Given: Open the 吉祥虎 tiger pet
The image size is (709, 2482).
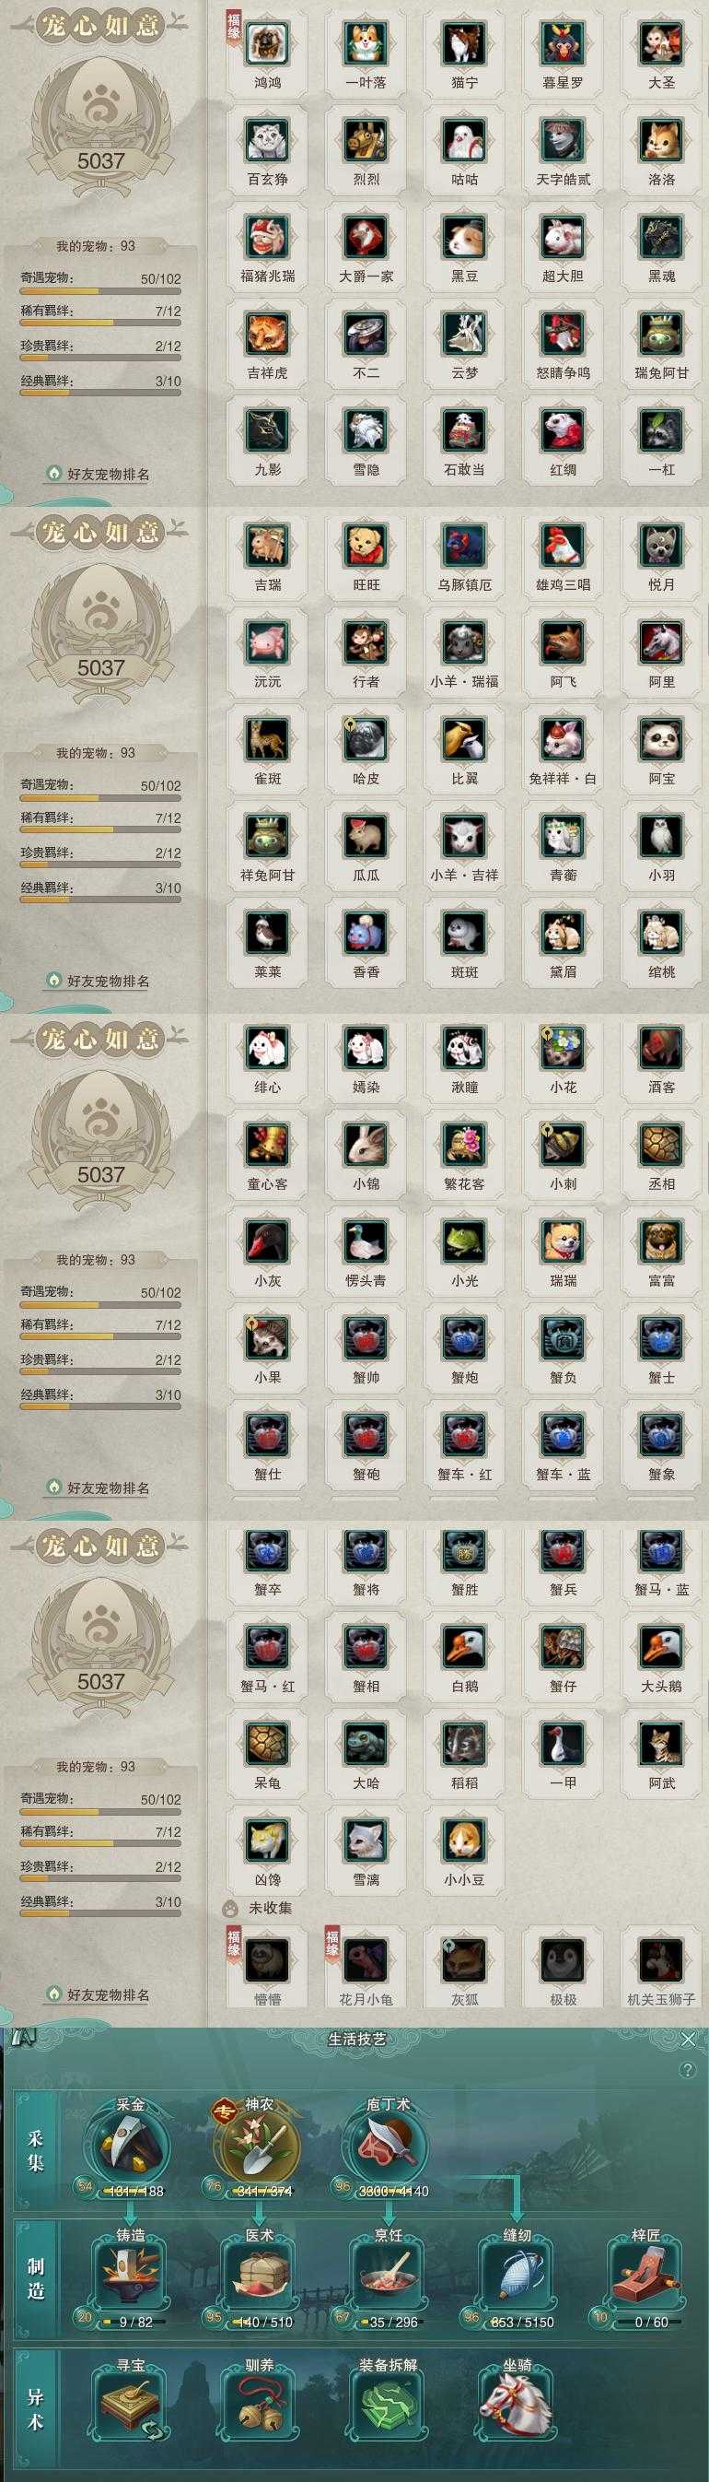Looking at the screenshot, I should point(267,334).
